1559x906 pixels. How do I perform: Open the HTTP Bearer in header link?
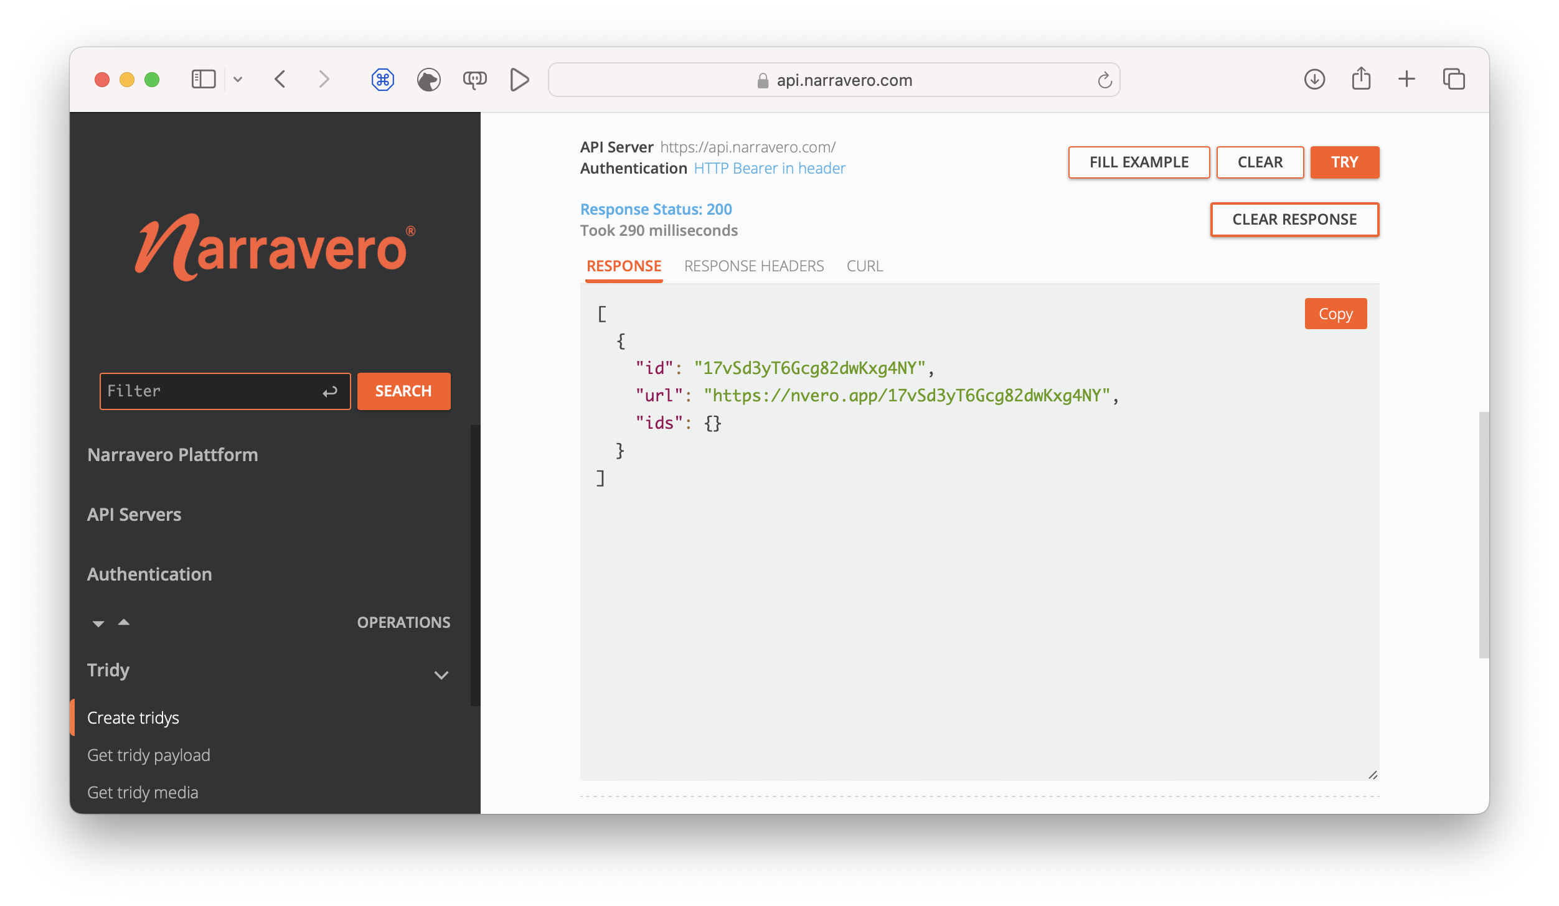(x=770, y=168)
